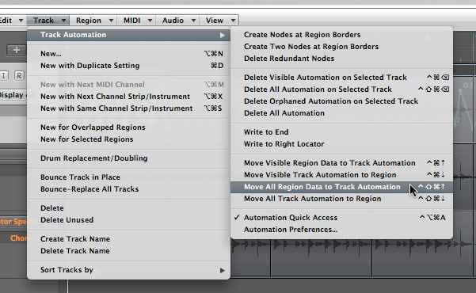Open the MIDI menu dropdown

137,21
